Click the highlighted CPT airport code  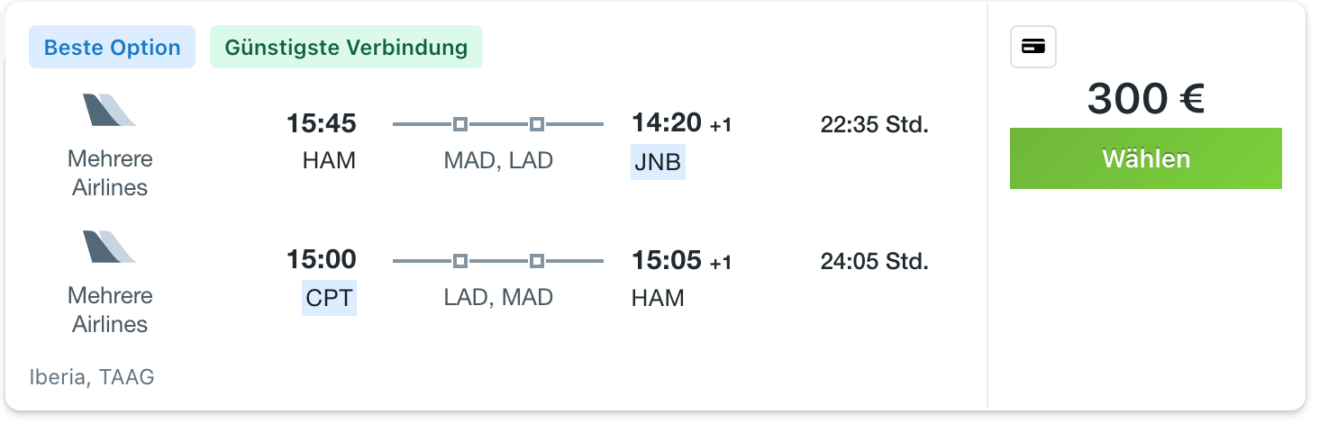pyautogui.click(x=329, y=298)
